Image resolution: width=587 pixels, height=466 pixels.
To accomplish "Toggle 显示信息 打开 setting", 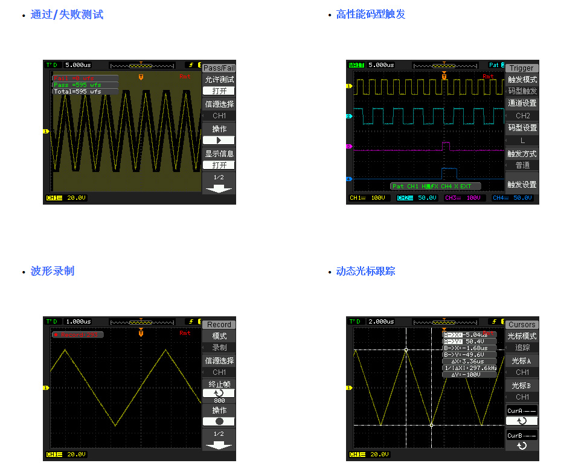I will coord(219,165).
